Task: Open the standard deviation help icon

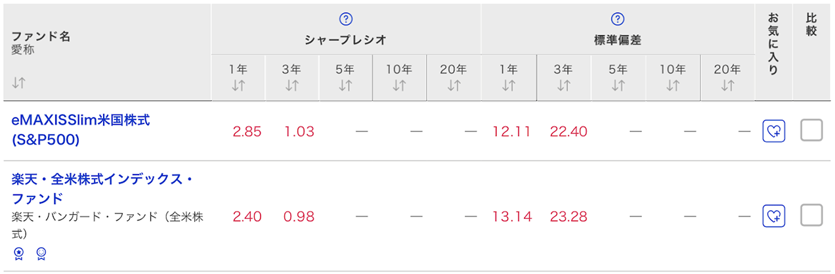Action: 617,19
